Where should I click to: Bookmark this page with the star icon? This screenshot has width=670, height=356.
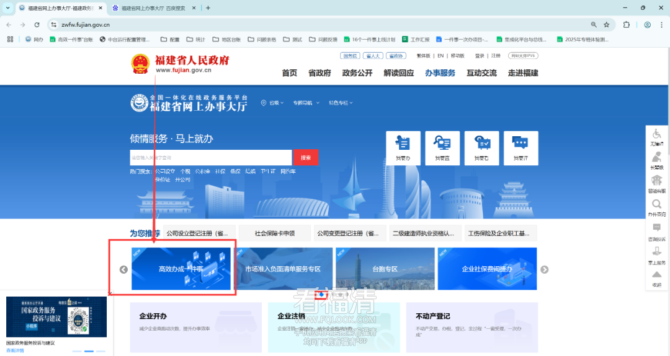click(607, 25)
